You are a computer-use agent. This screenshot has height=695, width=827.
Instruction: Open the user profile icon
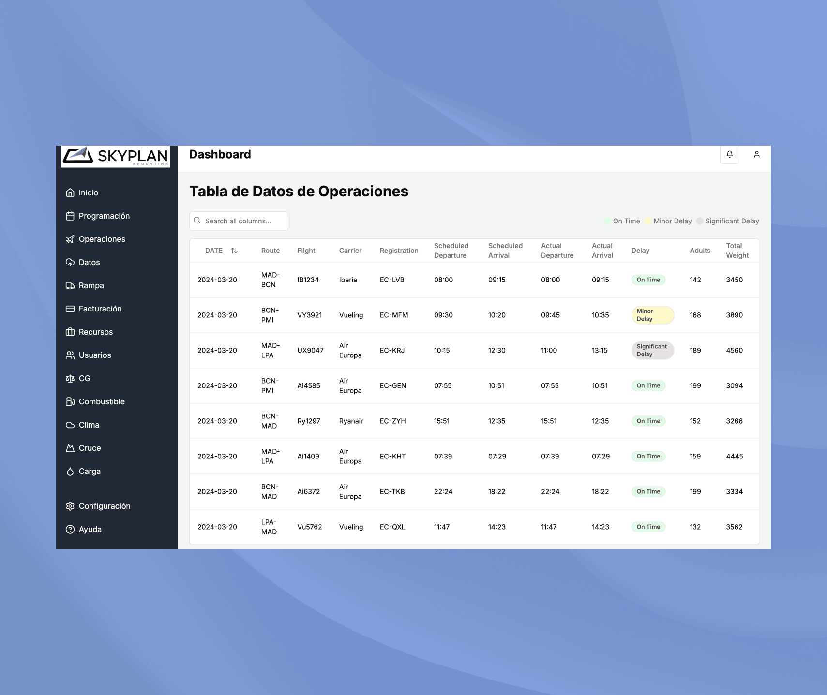[757, 154]
